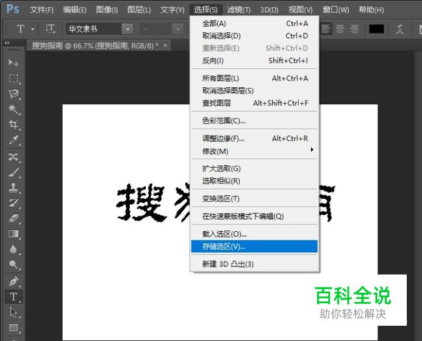The height and width of the screenshot is (341, 422).
Task: Click the Photoshop Ps logo
Action: click(x=13, y=9)
